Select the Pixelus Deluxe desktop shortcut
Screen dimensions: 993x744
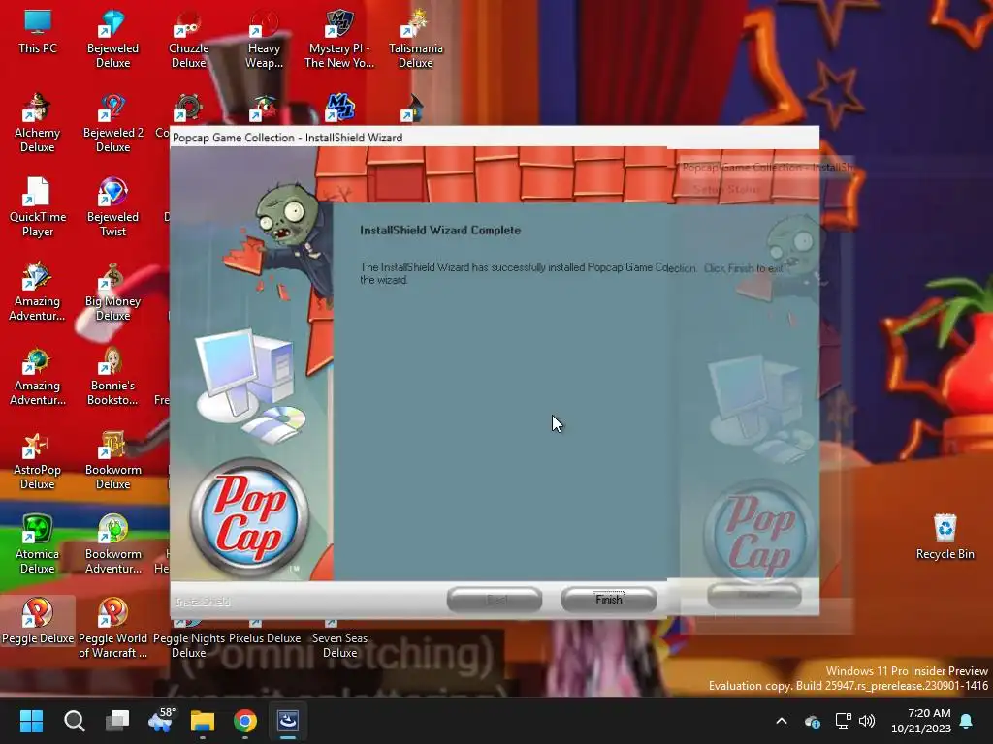pos(264,633)
